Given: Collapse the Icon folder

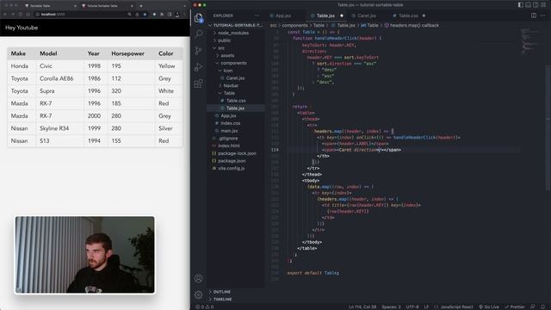Looking at the screenshot, I should pyautogui.click(x=227, y=71).
